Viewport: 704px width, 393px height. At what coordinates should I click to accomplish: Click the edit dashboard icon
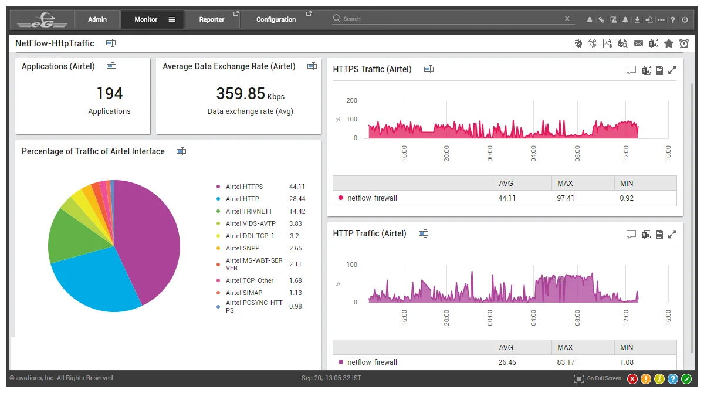[x=577, y=43]
